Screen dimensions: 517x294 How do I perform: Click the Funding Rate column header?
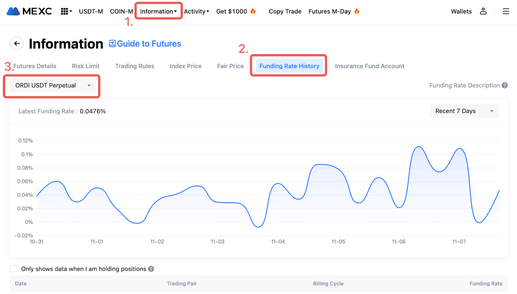click(486, 284)
